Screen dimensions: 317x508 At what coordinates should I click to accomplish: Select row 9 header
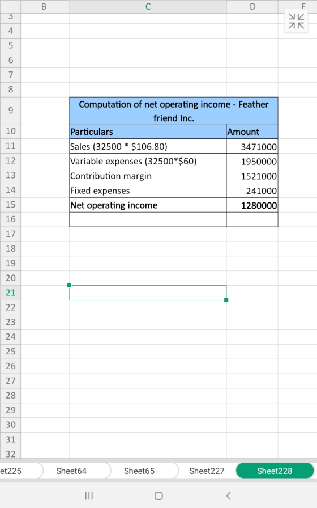[10, 111]
